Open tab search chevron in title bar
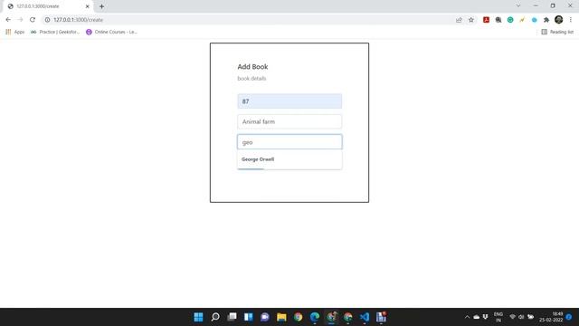Image resolution: width=579 pixels, height=326 pixels. 518,5
